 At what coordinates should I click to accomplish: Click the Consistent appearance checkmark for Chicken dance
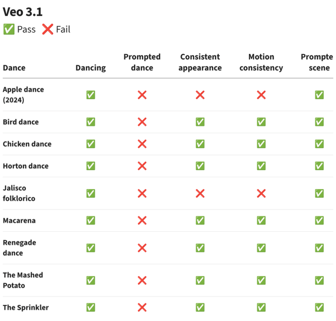pyautogui.click(x=200, y=144)
